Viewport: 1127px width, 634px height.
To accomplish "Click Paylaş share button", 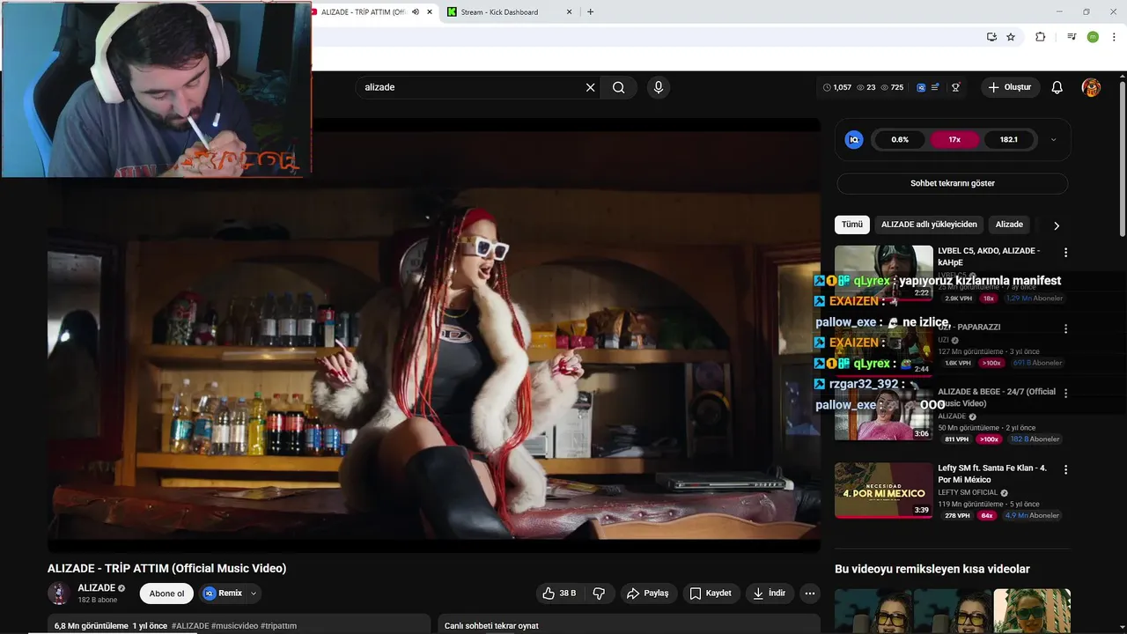I will [648, 593].
